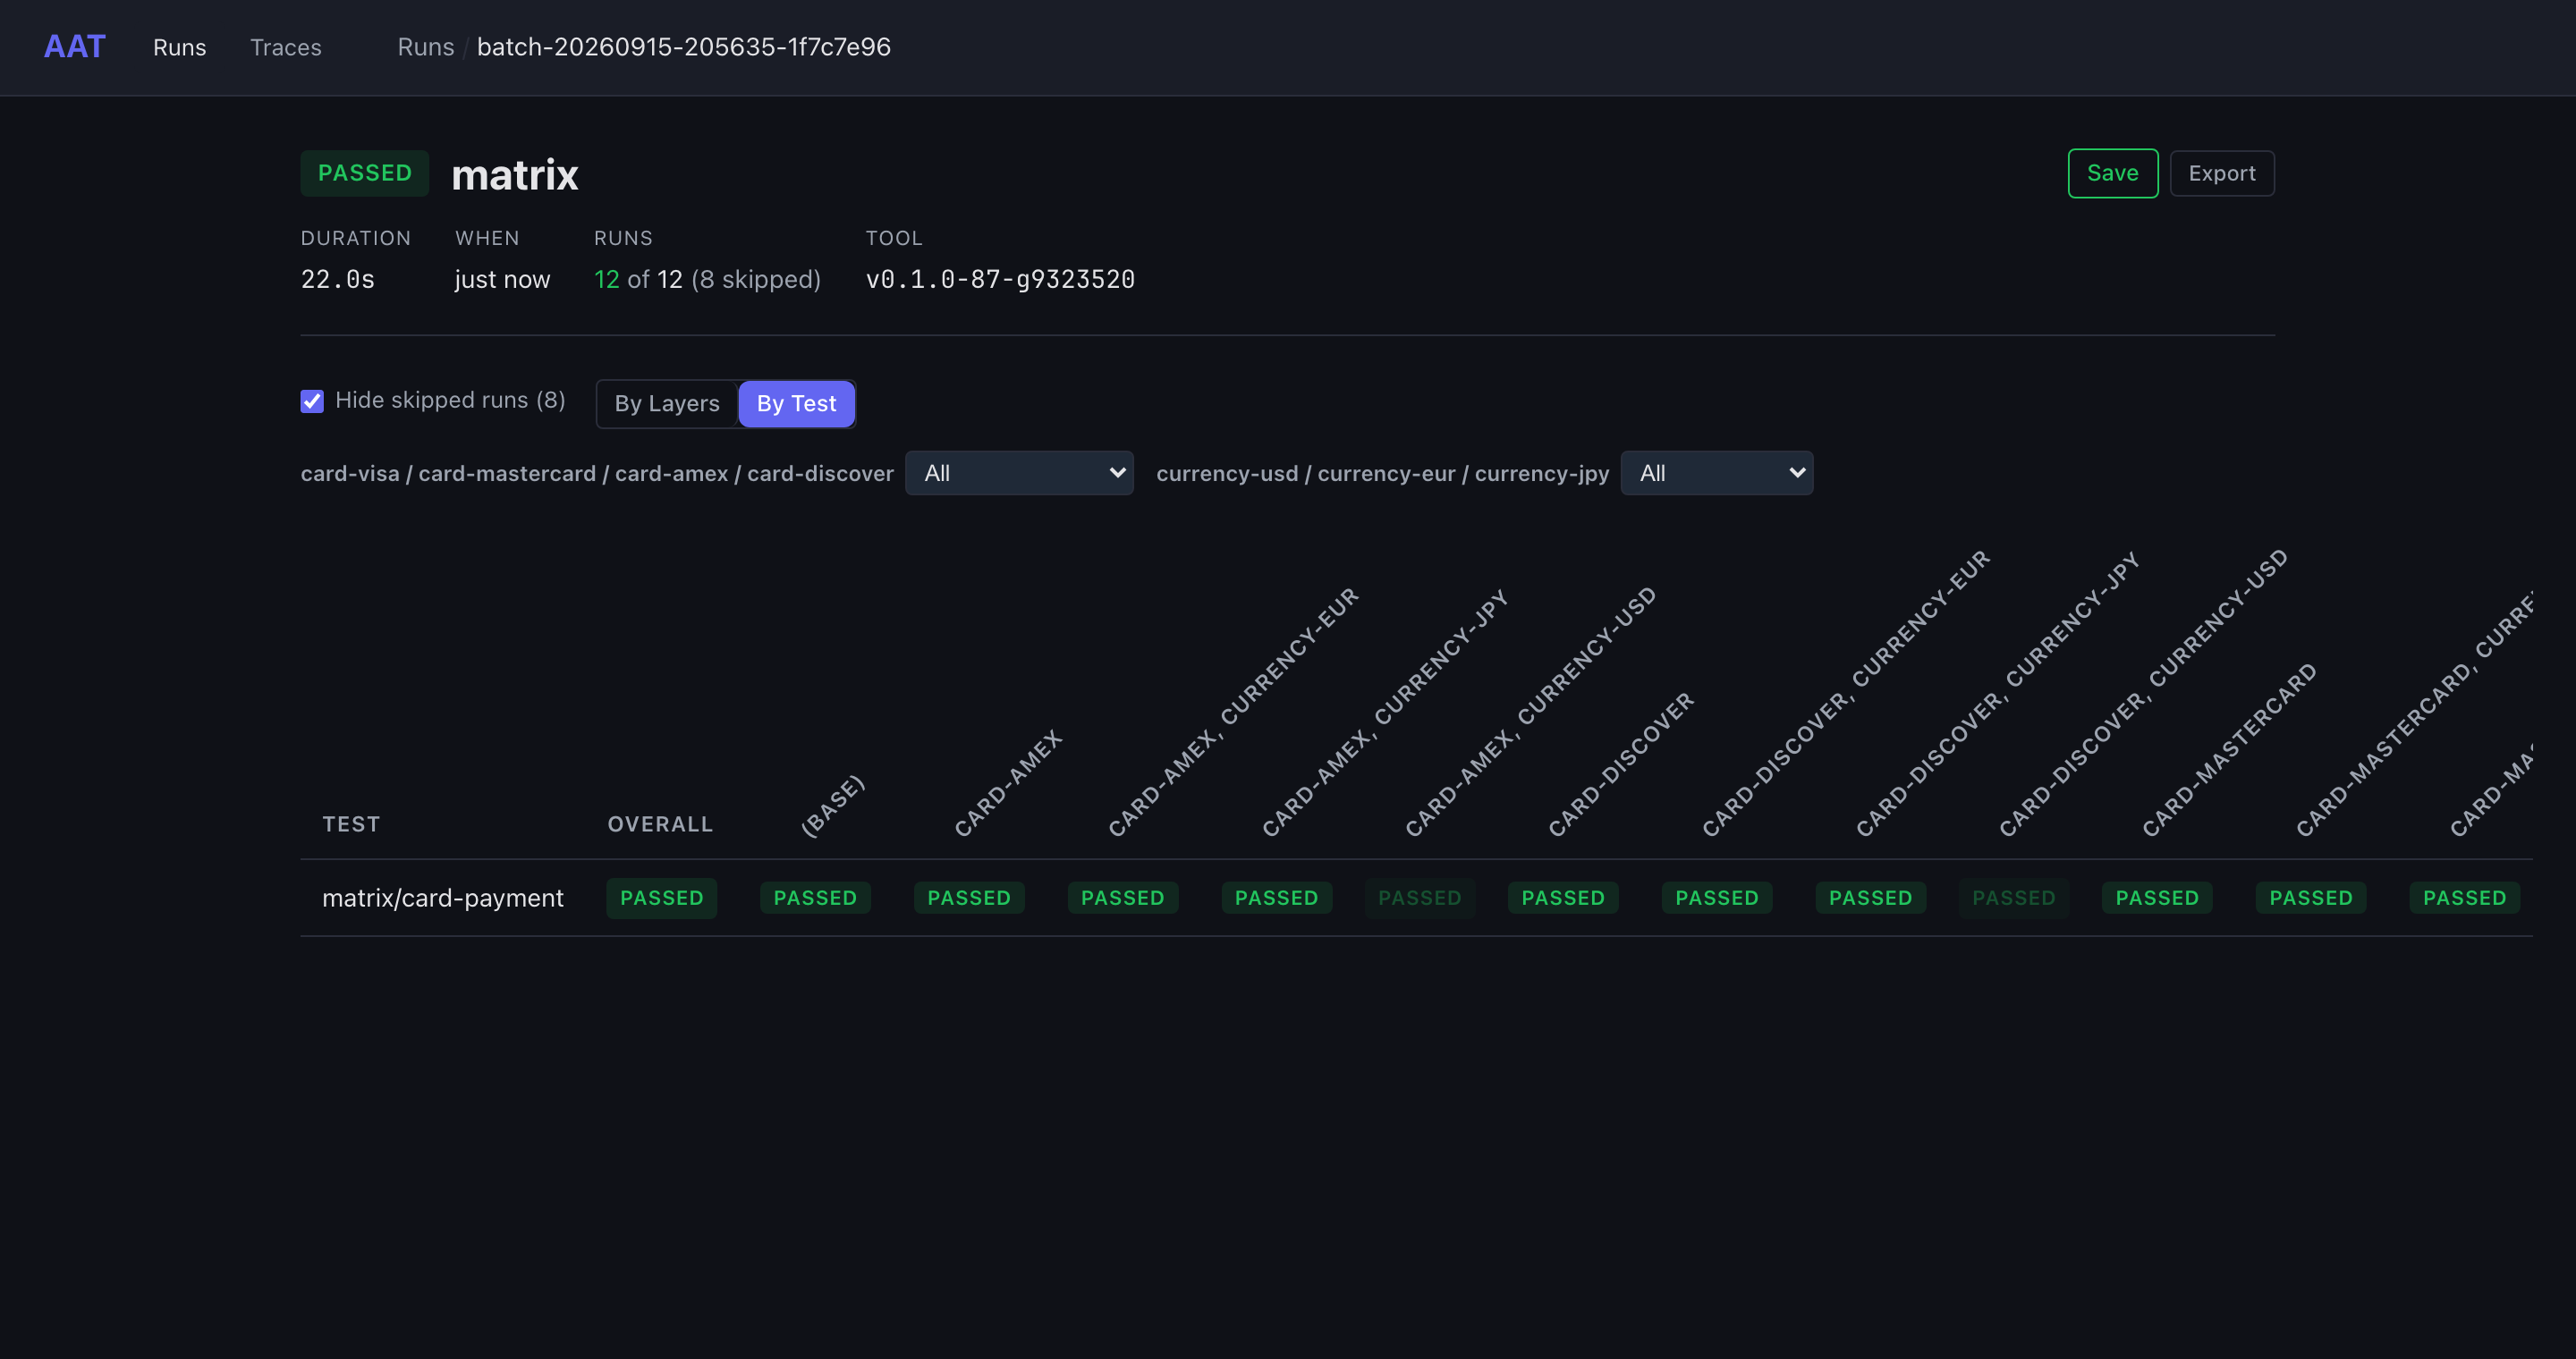Click PASSED badge under CARD-DISCOVER, CURRENCY-EUR
Image resolution: width=2576 pixels, height=1359 pixels.
(1717, 899)
